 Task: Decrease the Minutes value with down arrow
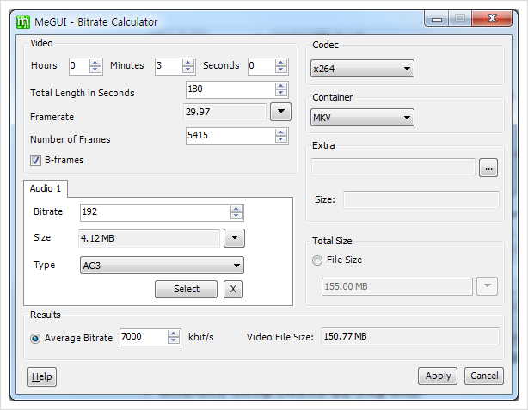[188, 70]
